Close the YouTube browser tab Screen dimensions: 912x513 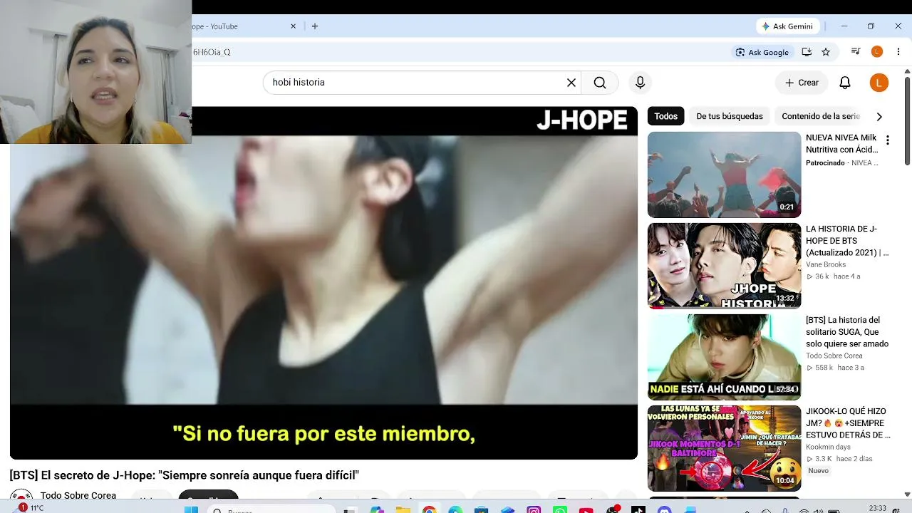(x=293, y=26)
